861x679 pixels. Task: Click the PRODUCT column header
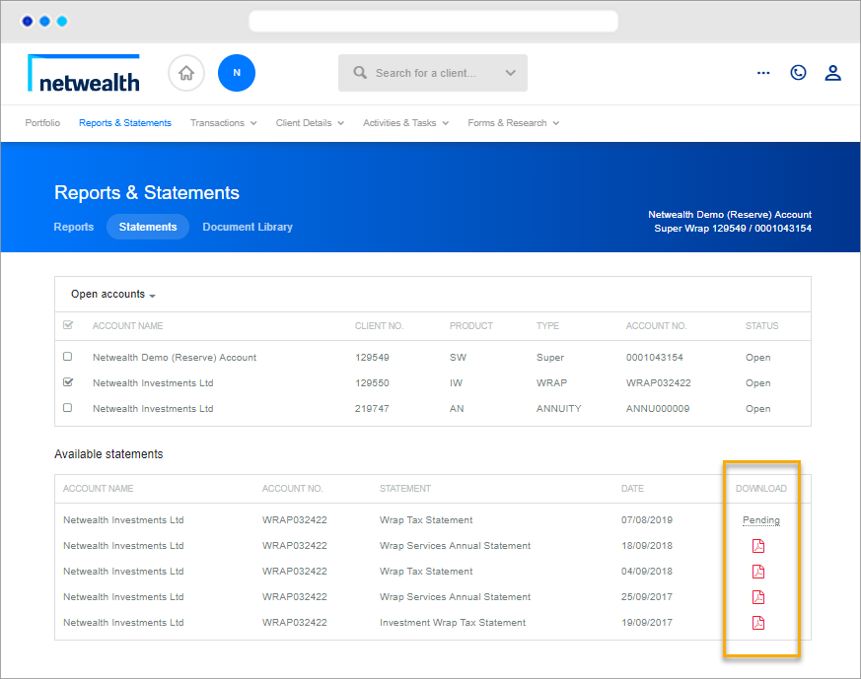(471, 326)
